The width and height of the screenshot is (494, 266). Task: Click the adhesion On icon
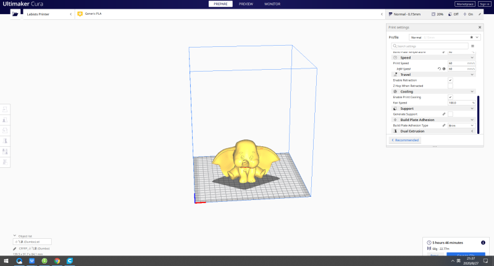[x=465, y=14]
